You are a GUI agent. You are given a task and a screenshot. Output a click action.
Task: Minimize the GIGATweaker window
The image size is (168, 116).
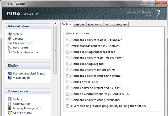[x=145, y=3]
